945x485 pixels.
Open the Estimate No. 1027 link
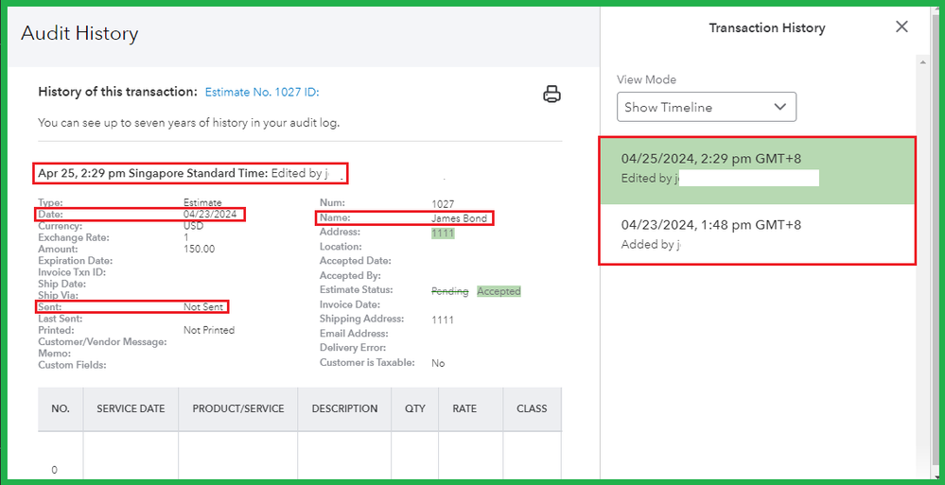[x=262, y=93]
